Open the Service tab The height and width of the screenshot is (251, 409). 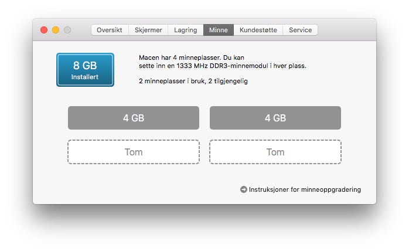(300, 30)
